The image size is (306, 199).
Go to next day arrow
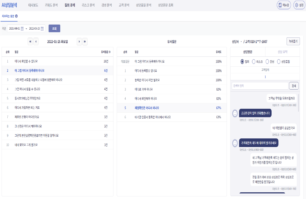point(79,41)
